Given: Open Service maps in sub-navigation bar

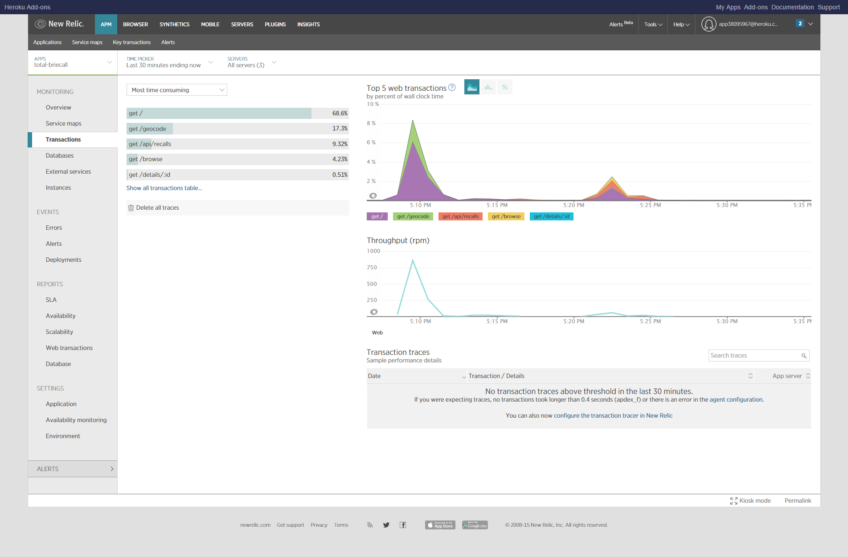Looking at the screenshot, I should click(x=87, y=42).
